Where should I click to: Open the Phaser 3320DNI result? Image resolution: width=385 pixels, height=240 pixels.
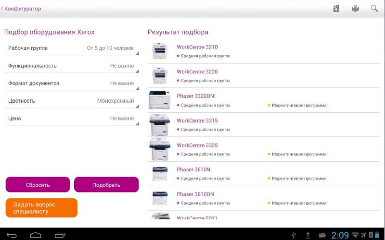264,100
